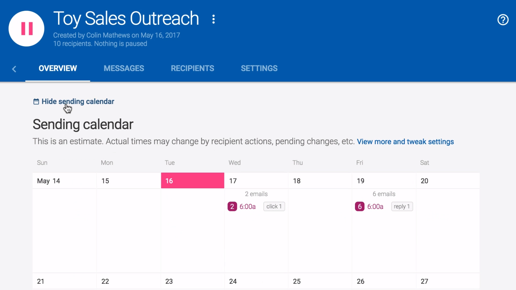Click the Tue column header
Viewport: 516px width, 290px height.
[x=170, y=163]
